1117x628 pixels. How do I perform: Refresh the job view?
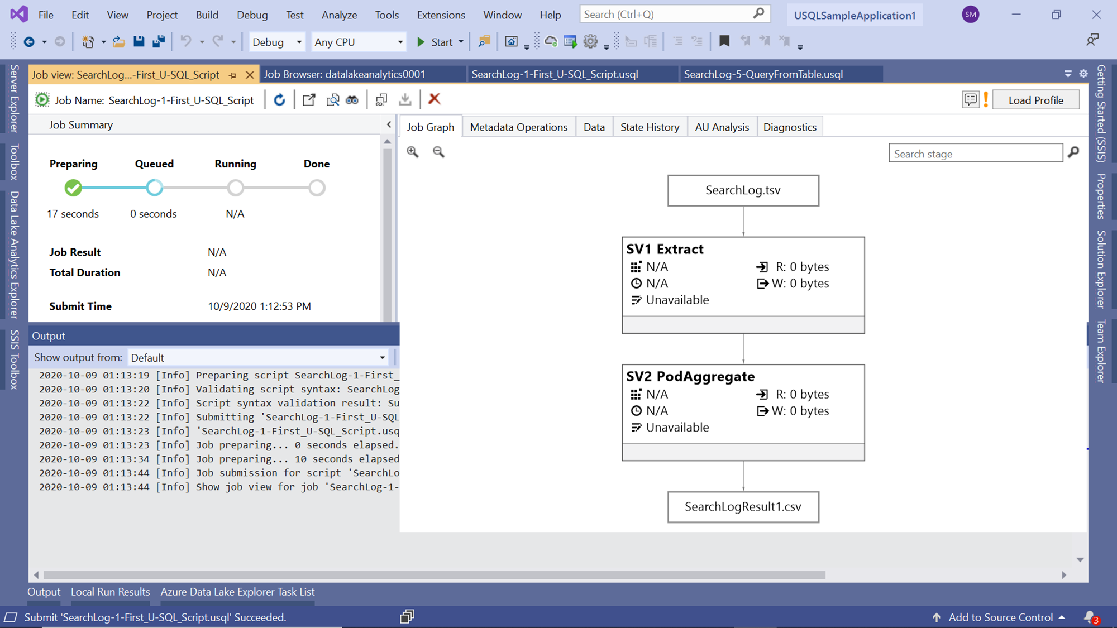point(279,100)
